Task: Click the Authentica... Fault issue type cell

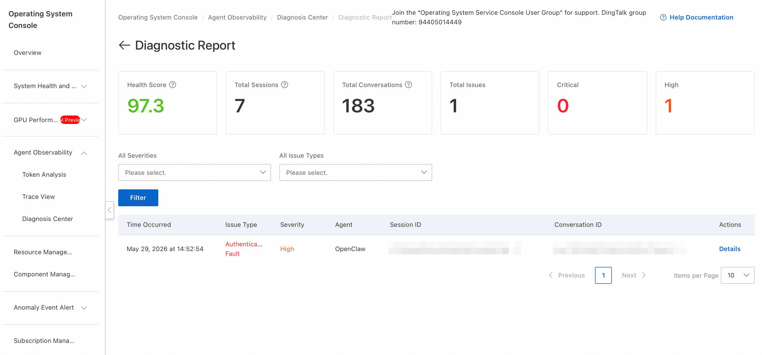Action: coord(244,249)
